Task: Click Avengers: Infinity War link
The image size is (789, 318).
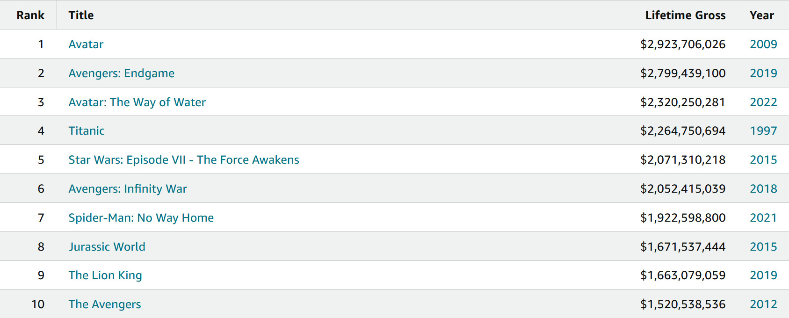Action: (x=128, y=189)
